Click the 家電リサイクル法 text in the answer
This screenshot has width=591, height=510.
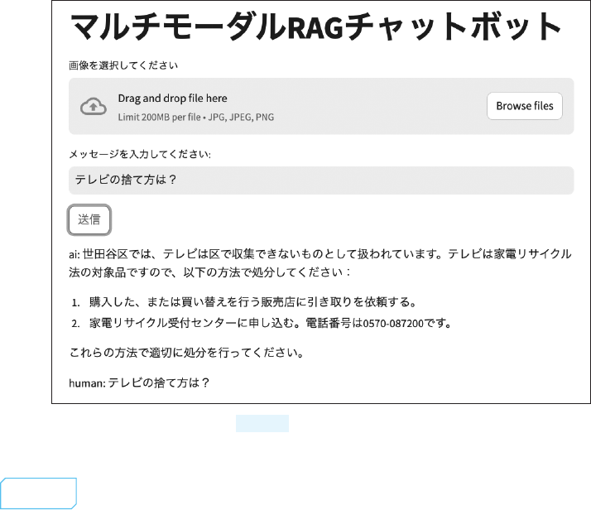[x=530, y=253]
